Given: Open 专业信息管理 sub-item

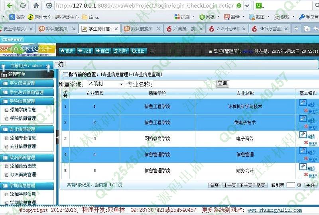Looking at the screenshot, I should point(23,146).
